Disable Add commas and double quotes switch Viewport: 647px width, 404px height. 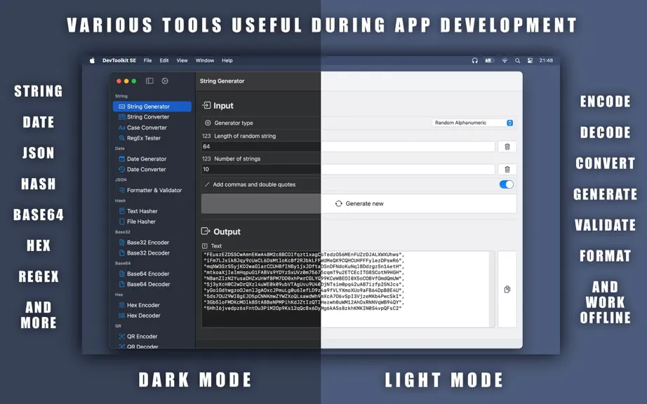tap(506, 184)
